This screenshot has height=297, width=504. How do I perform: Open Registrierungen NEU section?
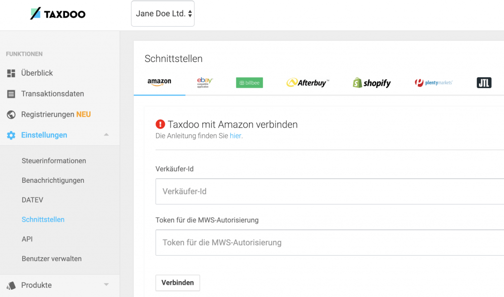(56, 114)
